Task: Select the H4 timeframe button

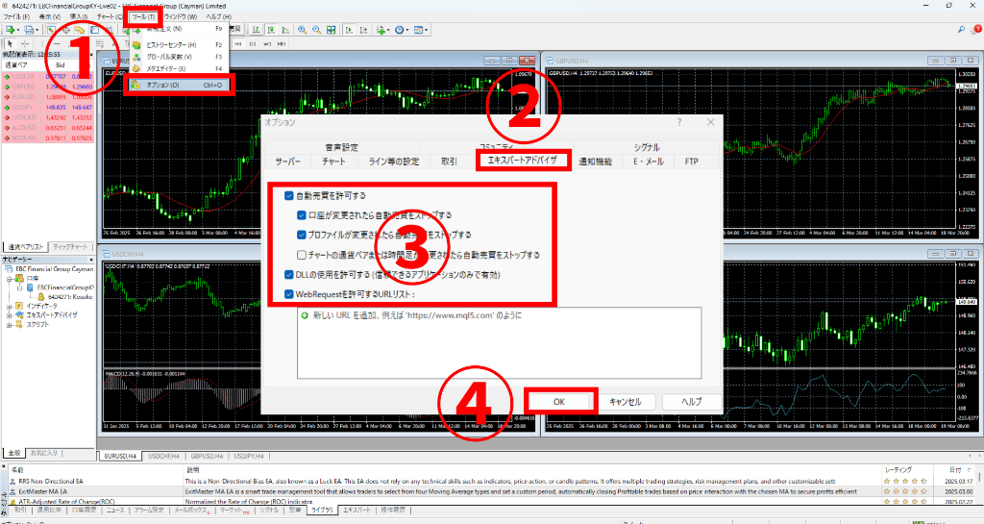Action: pos(238,44)
